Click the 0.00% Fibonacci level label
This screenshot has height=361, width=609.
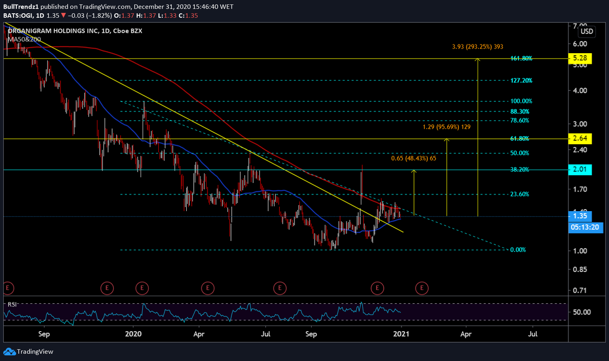(518, 250)
